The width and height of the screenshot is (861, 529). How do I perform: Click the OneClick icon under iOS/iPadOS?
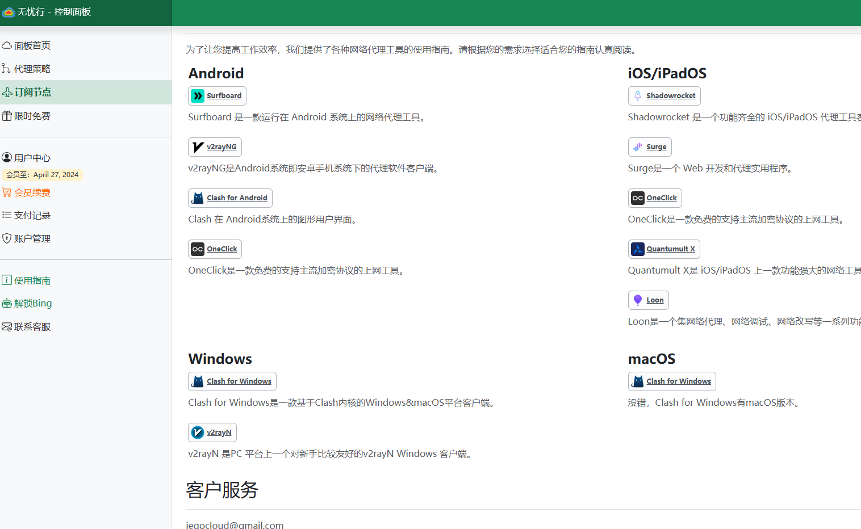[x=638, y=198]
